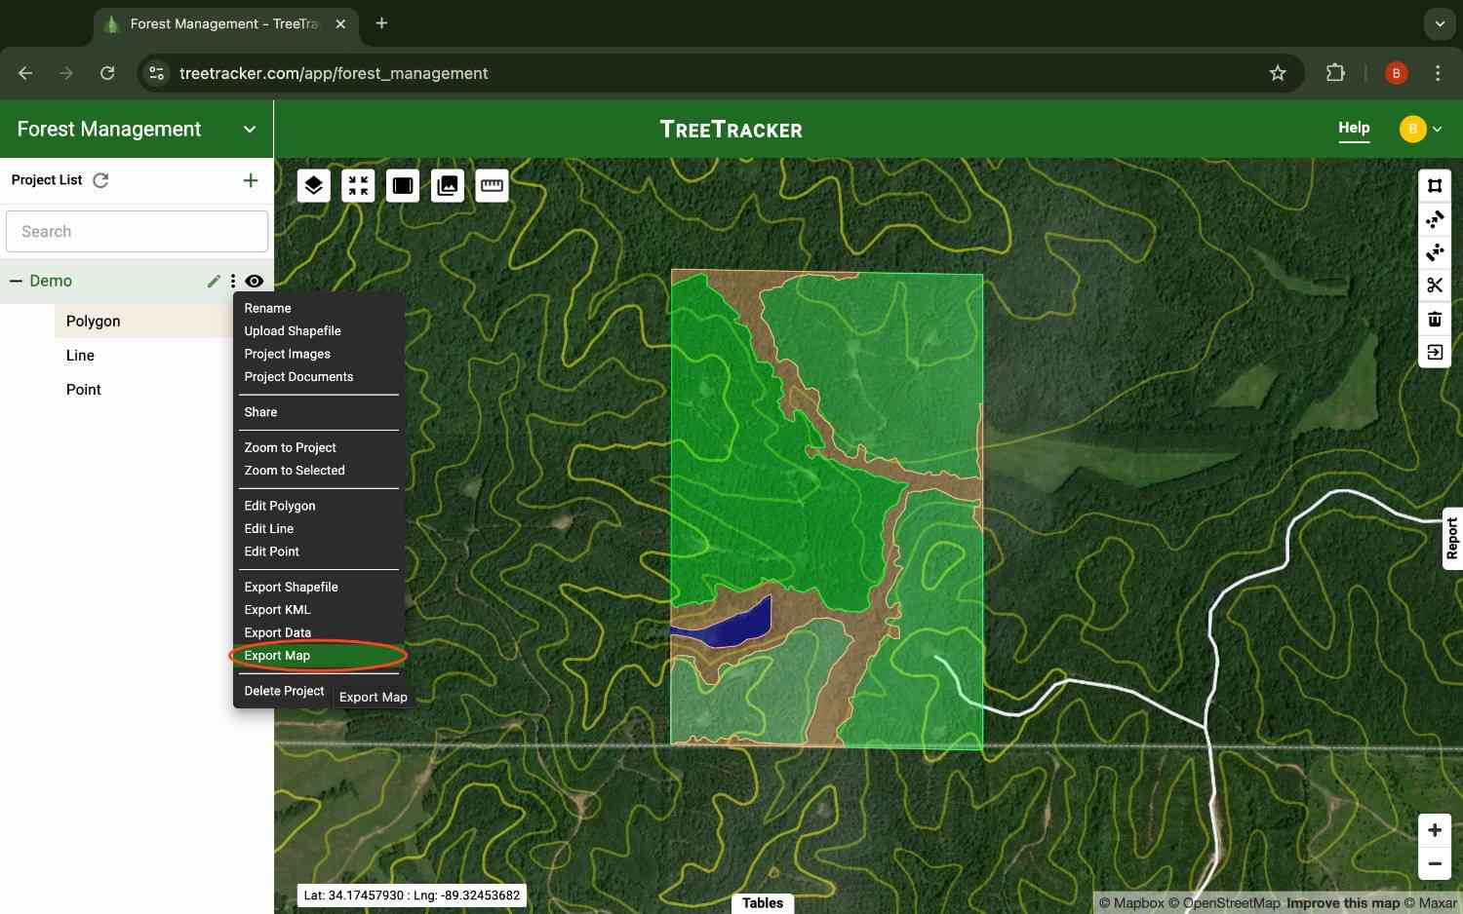Toggle the fullscreen panel icon on map toolbar
The height and width of the screenshot is (914, 1463).
[403, 185]
